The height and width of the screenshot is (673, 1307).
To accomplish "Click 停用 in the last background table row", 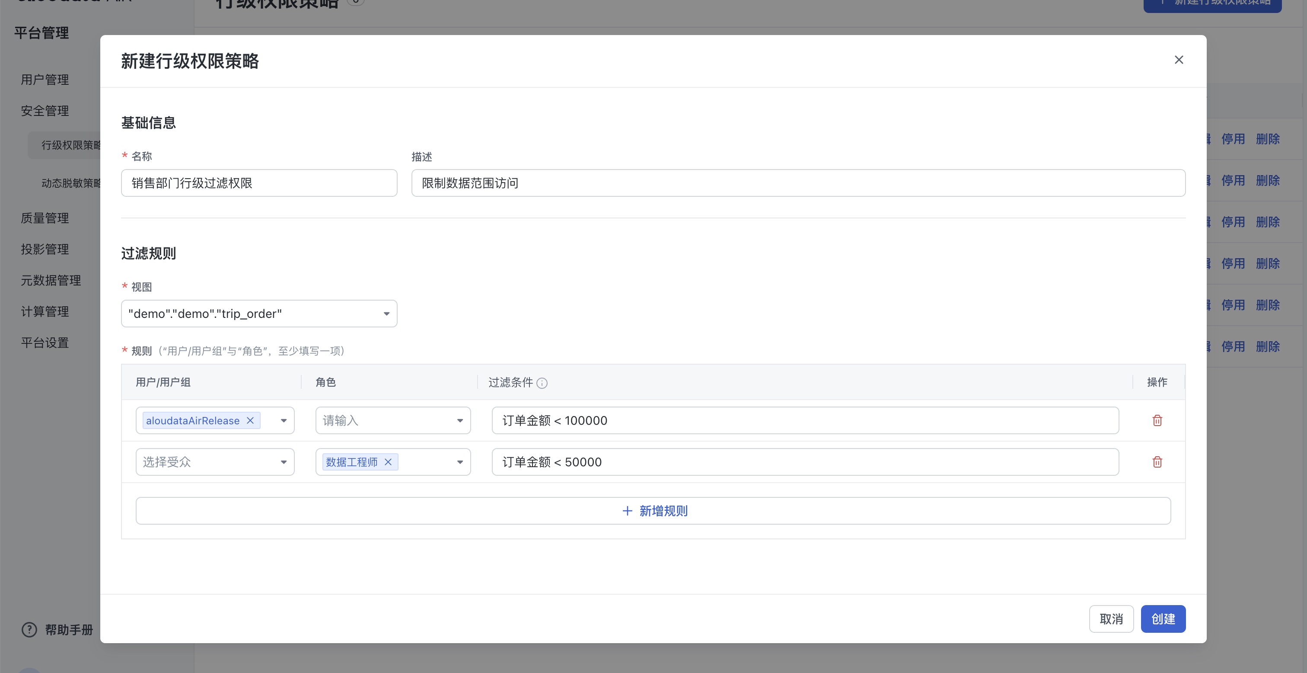I will [x=1233, y=347].
